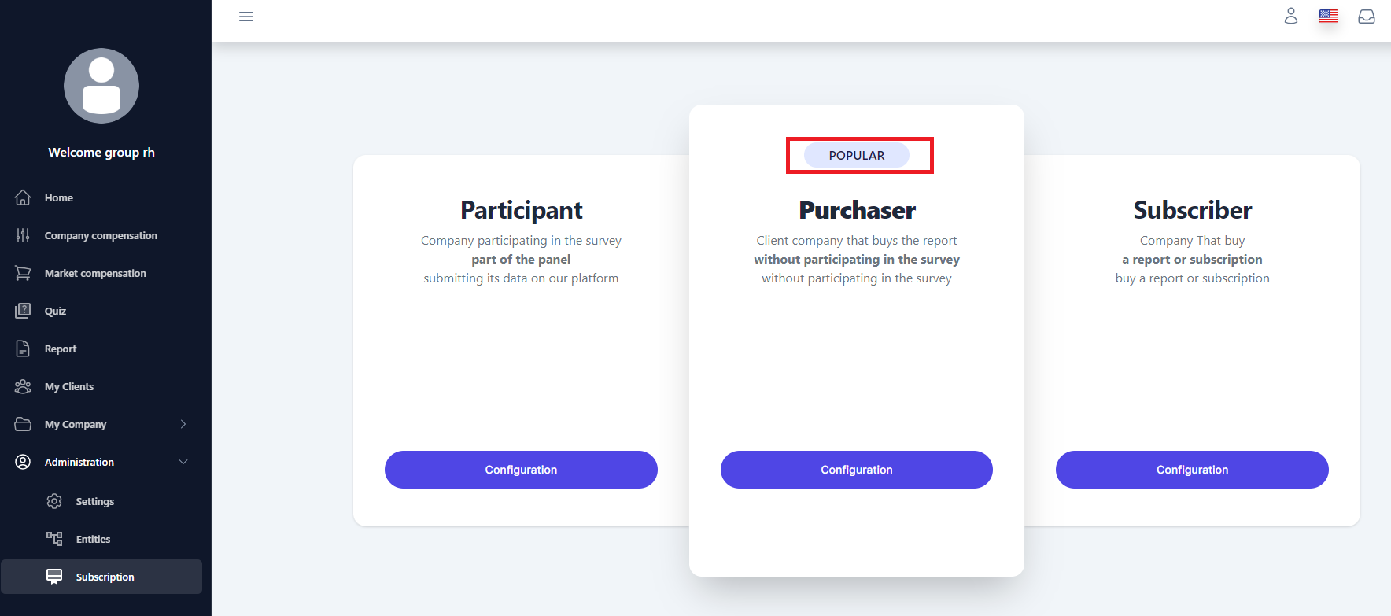Open the inbox tray icon
This screenshot has height=616, width=1391.
(1367, 17)
